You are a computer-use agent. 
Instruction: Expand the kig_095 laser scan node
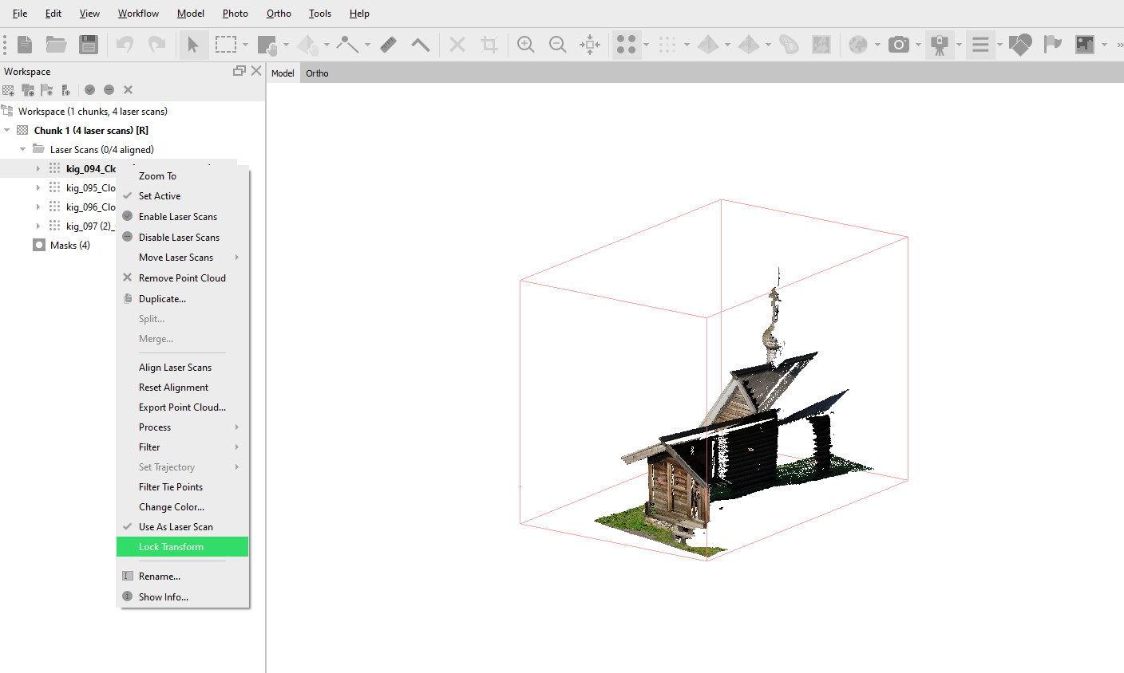[x=38, y=187]
